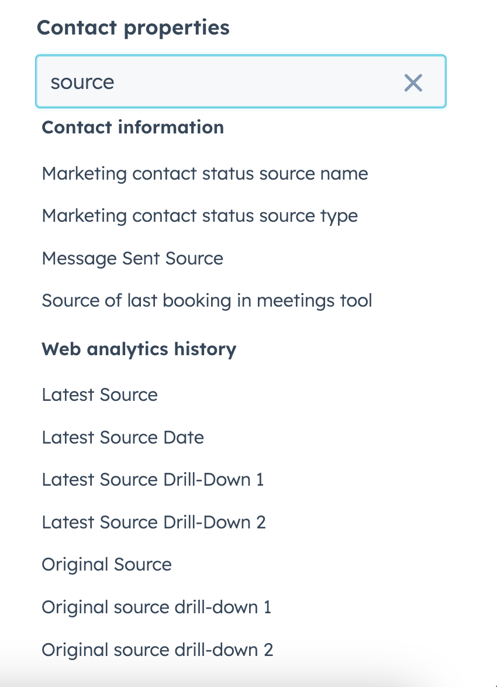Select Latest Source Drill-Down 1

153,480
